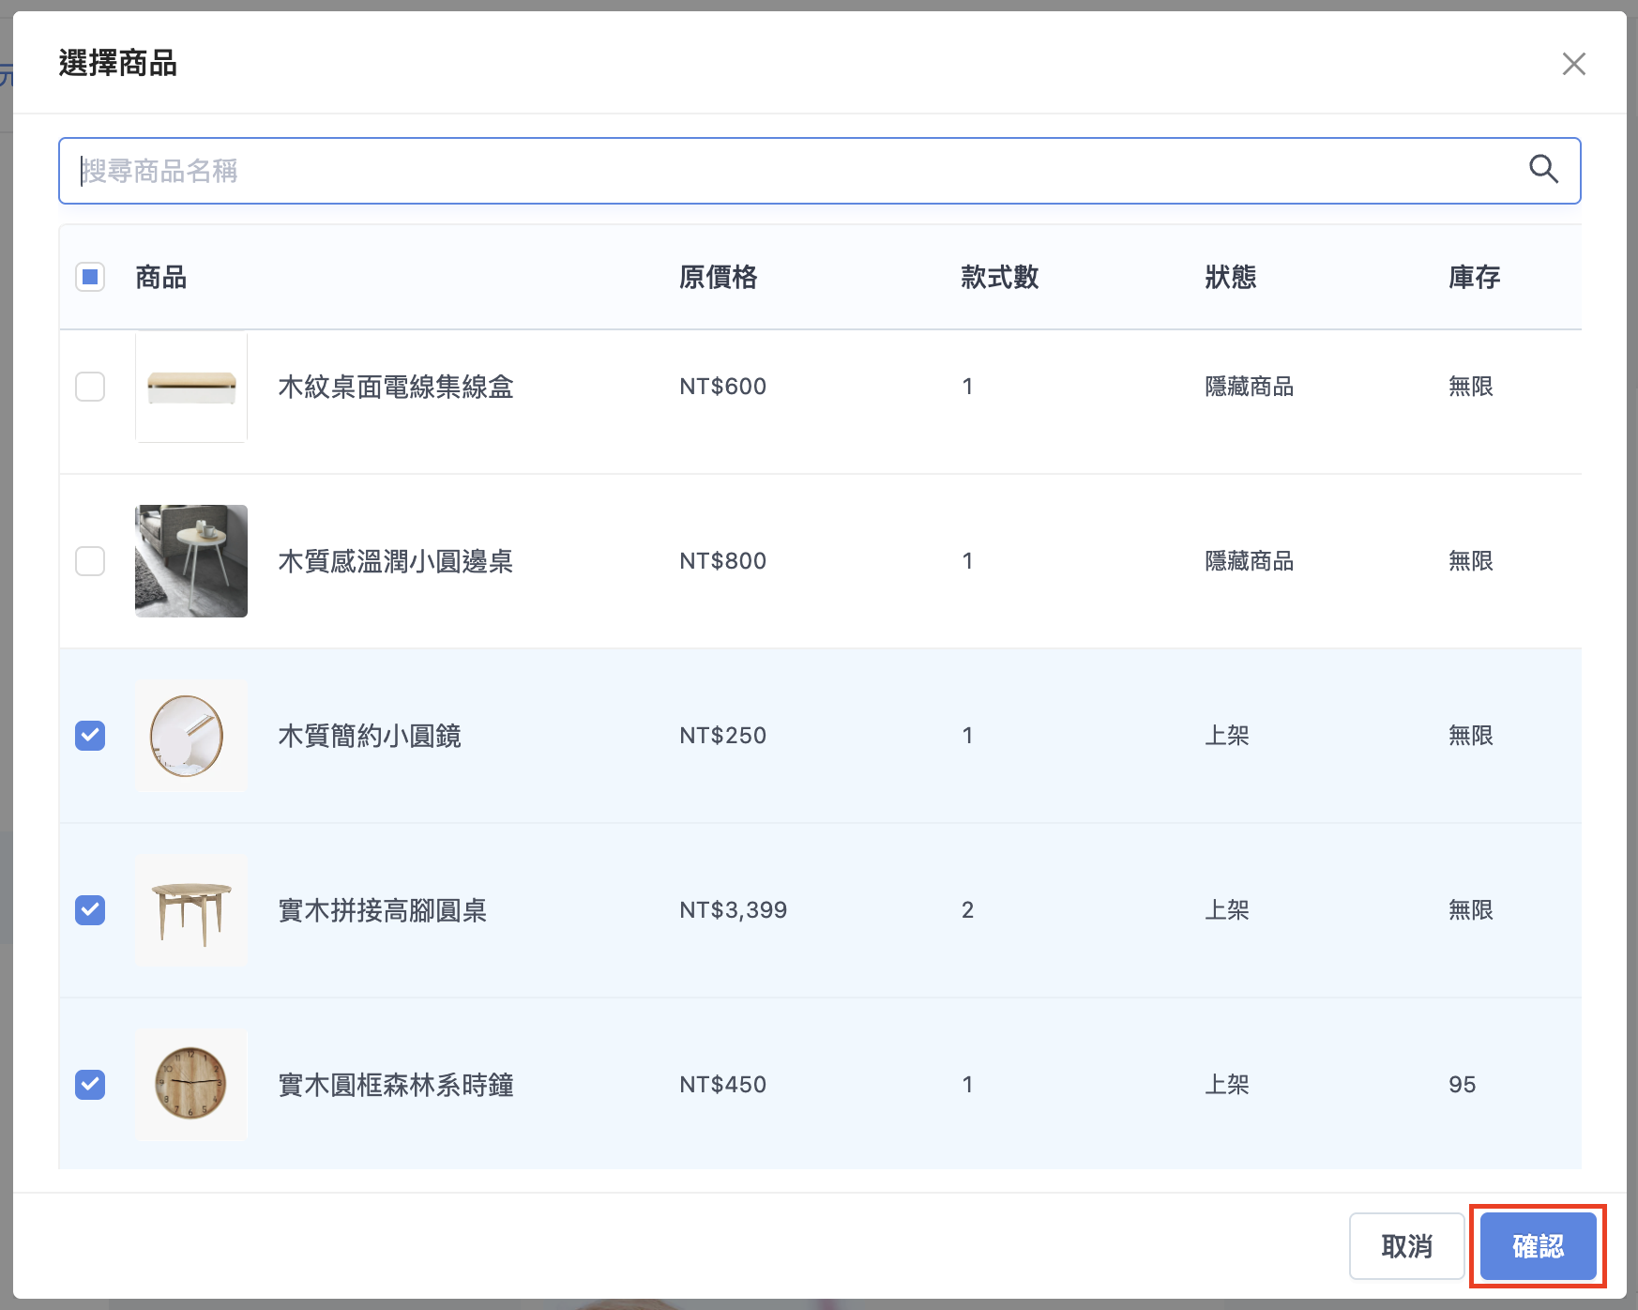Screen dimensions: 1638x1310
Task: Click product name 木紋桌面電線集線盒
Action: click(x=396, y=387)
